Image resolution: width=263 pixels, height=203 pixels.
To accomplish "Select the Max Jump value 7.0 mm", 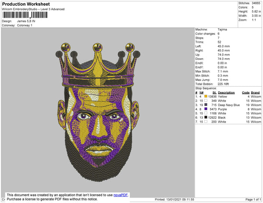I will tap(223, 80).
